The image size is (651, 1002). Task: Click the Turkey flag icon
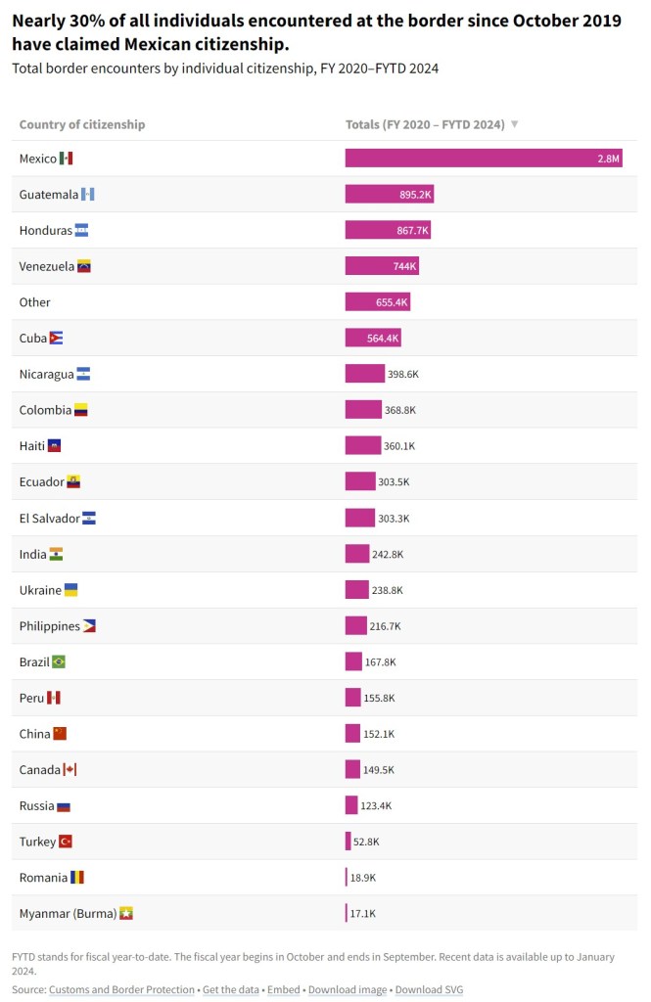66,842
